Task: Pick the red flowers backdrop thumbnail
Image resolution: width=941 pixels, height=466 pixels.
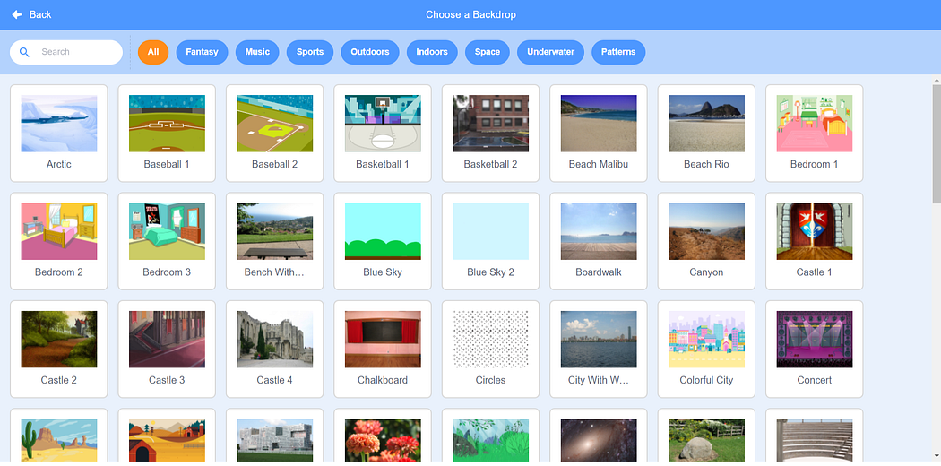Action: coord(383,440)
